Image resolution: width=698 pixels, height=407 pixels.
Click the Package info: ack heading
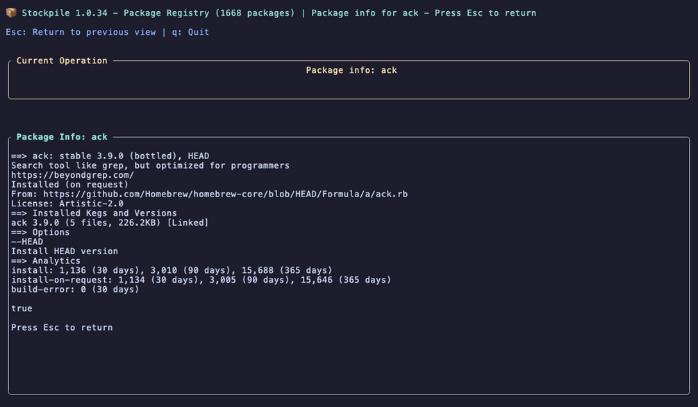(x=351, y=70)
